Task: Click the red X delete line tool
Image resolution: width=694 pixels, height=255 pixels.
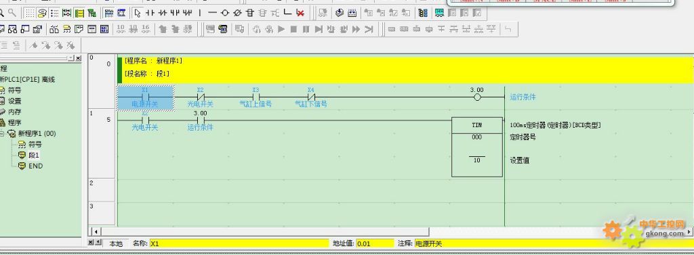Action: [300, 14]
